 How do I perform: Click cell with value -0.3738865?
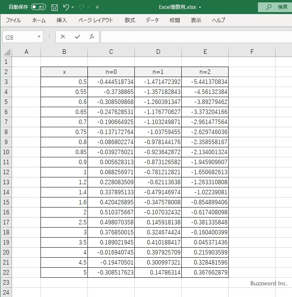tap(111, 92)
